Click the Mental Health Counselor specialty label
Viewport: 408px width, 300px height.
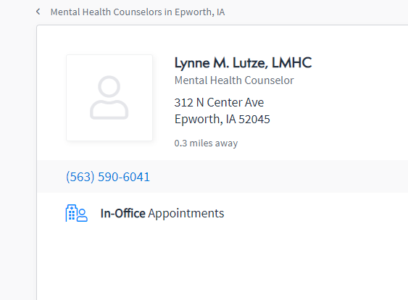tap(234, 80)
